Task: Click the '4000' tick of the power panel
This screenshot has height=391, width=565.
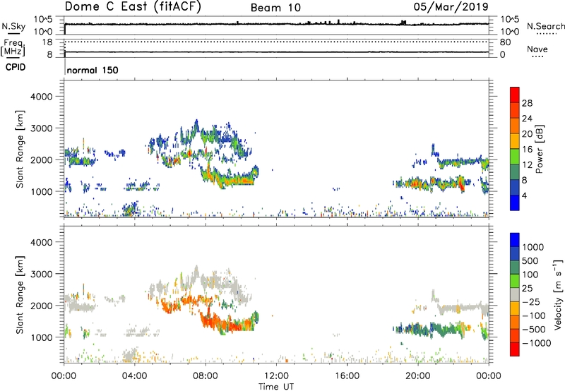Action: pyautogui.click(x=42, y=97)
